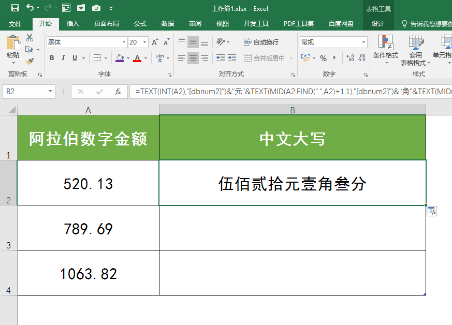Apply the fill color paint bucket
The image size is (452, 325).
pos(120,58)
